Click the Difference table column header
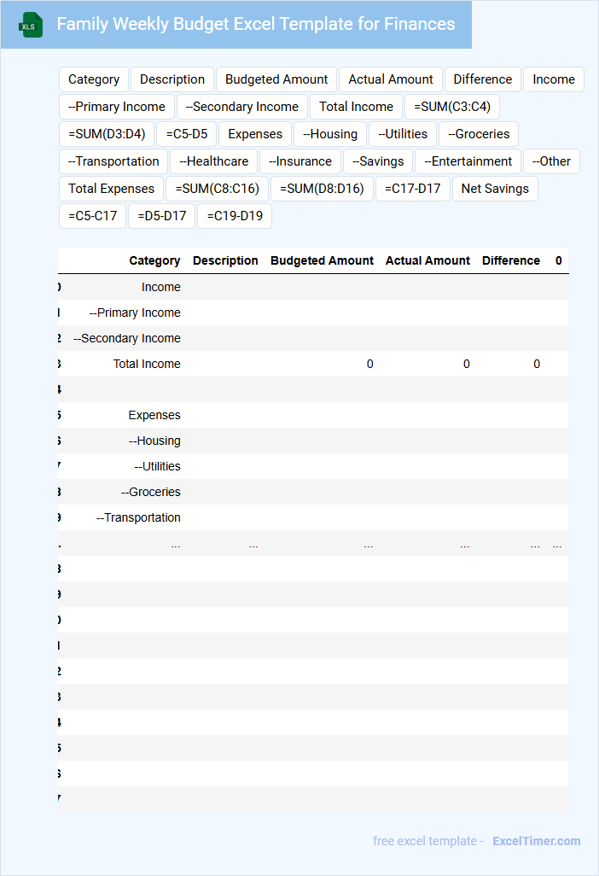Image resolution: width=599 pixels, height=876 pixels. [x=511, y=261]
